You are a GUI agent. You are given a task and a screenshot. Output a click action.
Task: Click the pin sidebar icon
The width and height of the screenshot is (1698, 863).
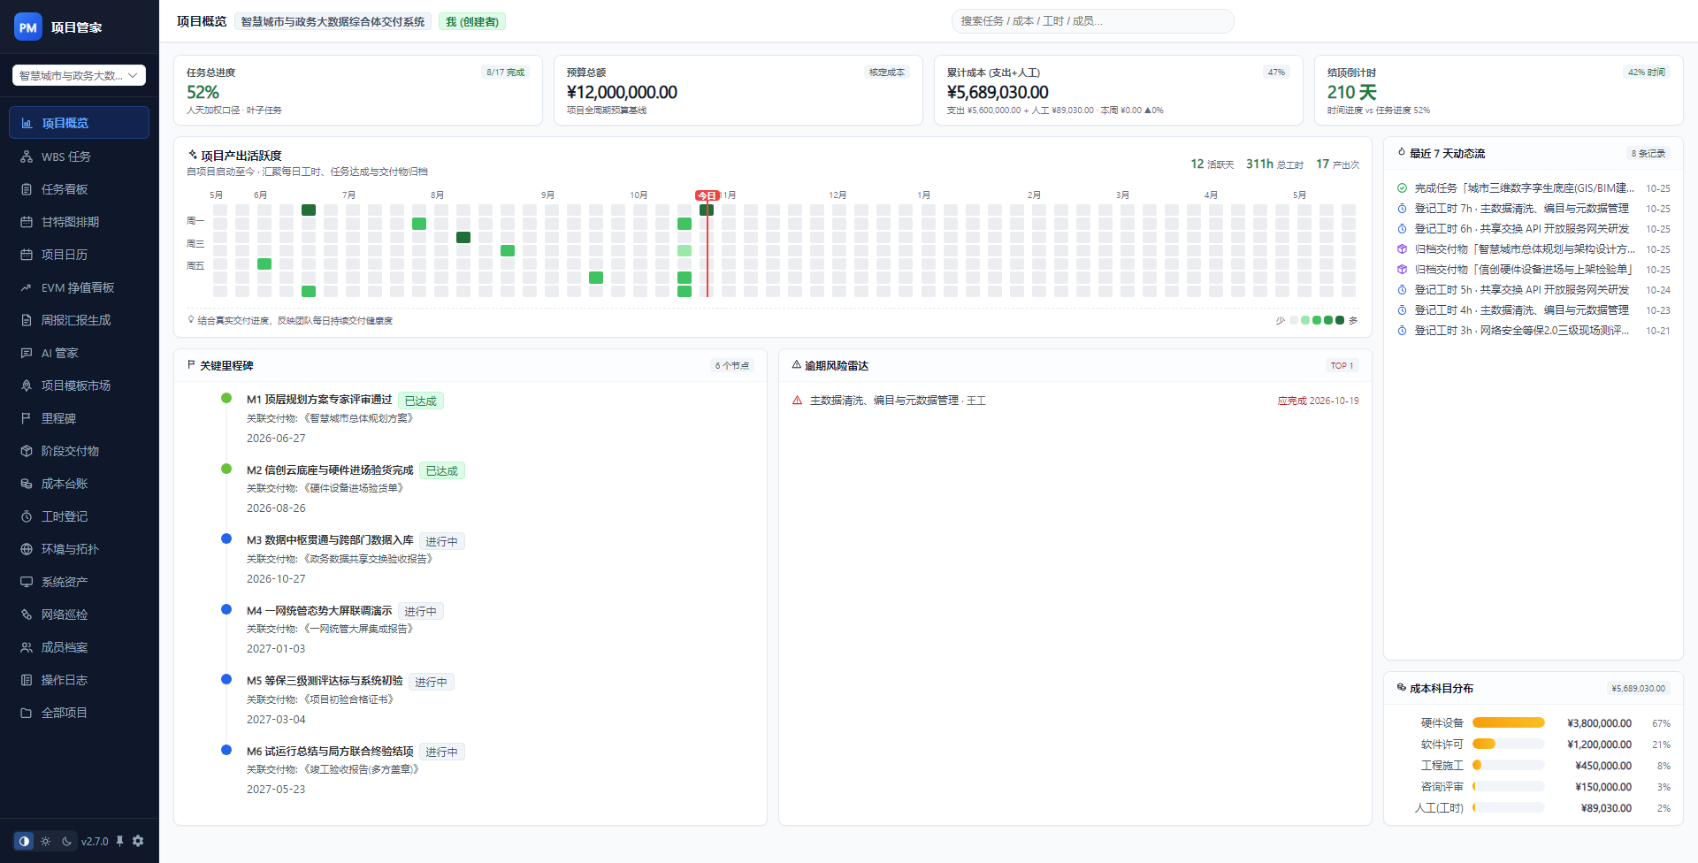119,841
